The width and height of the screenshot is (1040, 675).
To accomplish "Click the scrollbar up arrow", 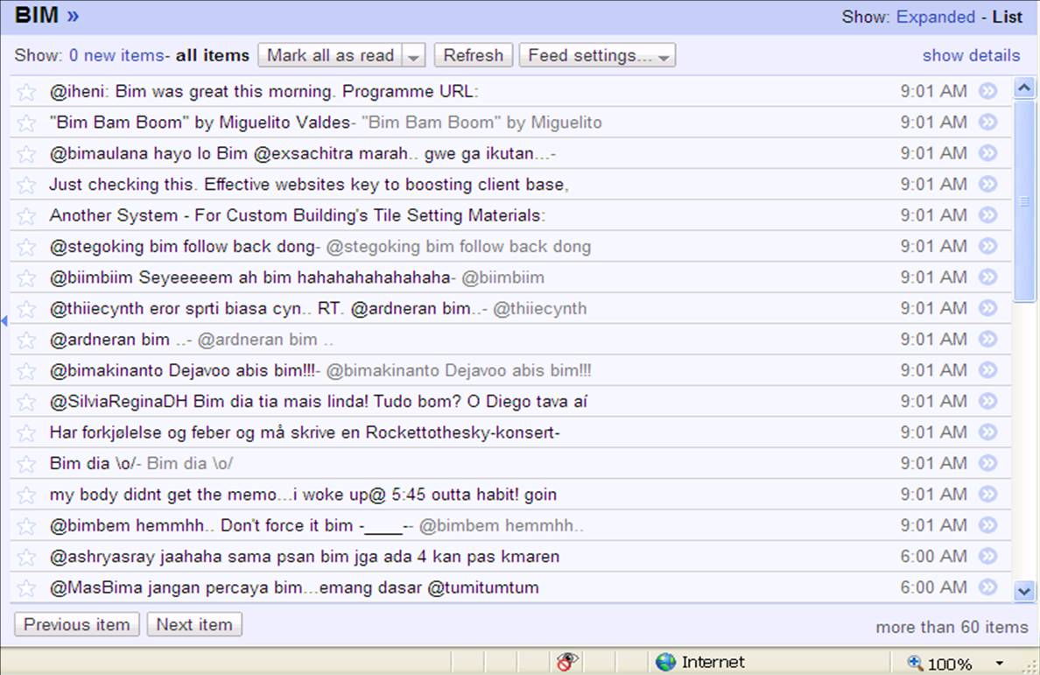I will pos(1024,88).
